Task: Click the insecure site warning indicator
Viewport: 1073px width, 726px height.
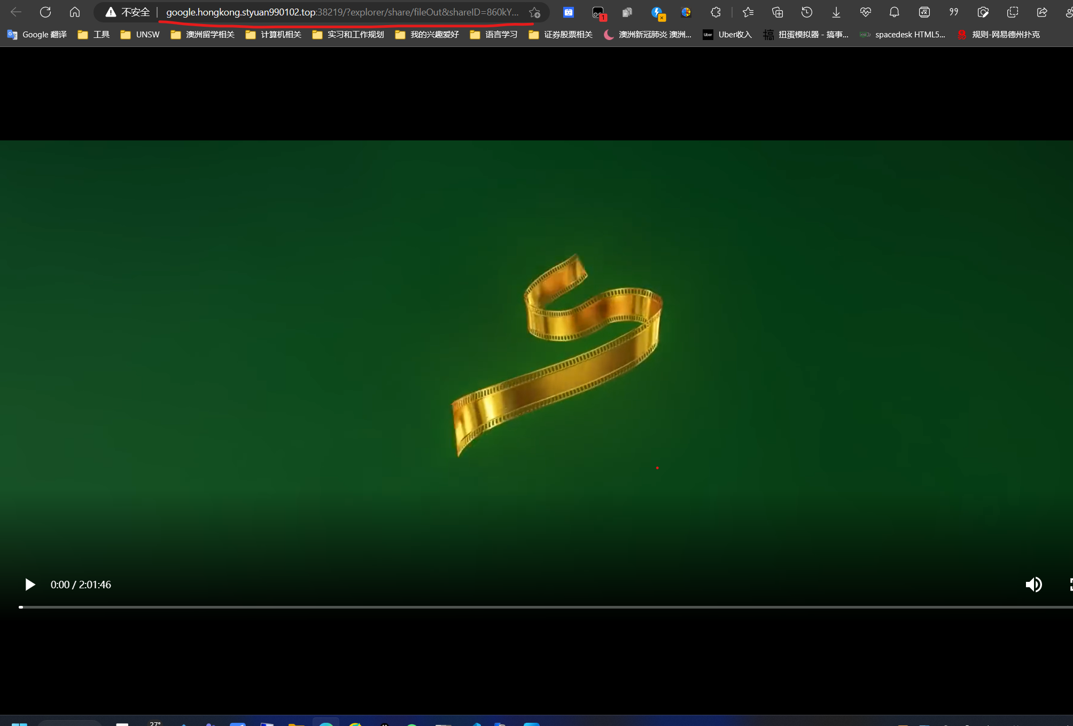Action: tap(128, 12)
